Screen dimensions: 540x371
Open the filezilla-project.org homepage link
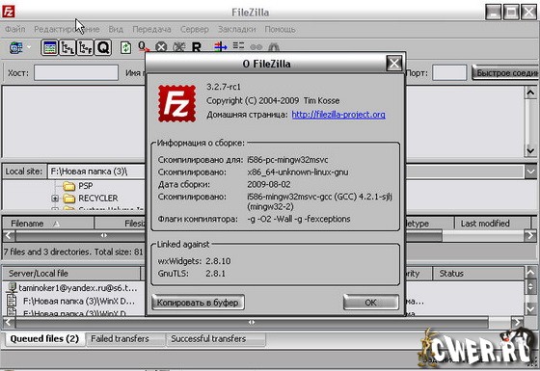pos(338,115)
